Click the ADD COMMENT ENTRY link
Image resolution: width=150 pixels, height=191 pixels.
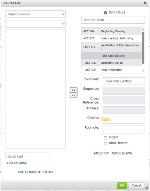pos(35,172)
